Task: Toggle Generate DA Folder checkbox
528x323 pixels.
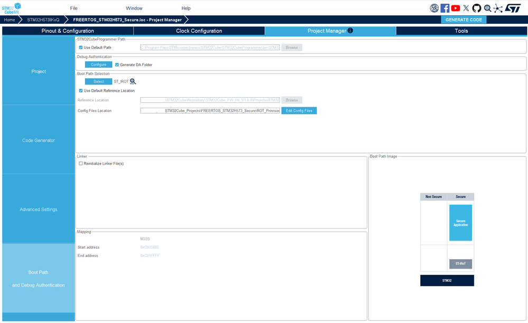Action: tap(117, 64)
